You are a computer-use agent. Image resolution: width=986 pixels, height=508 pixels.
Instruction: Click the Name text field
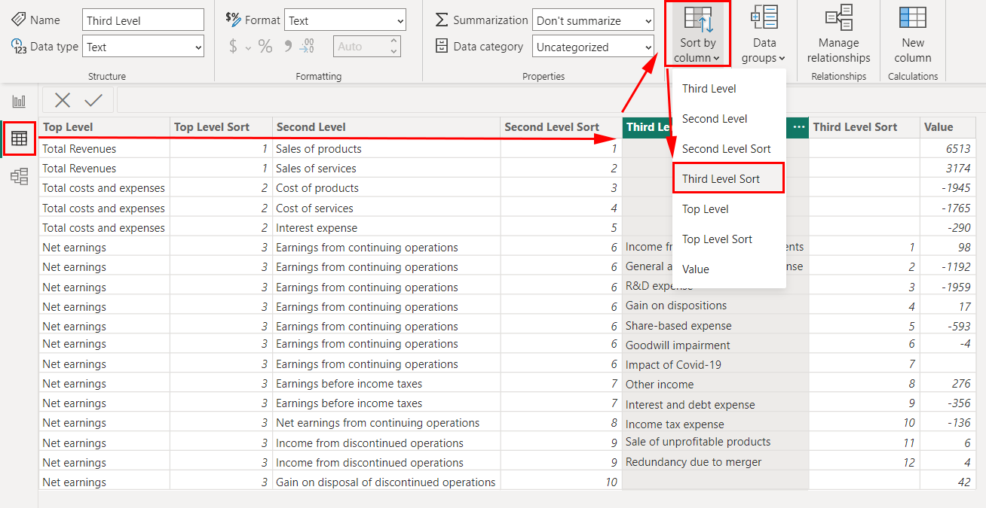tap(143, 20)
